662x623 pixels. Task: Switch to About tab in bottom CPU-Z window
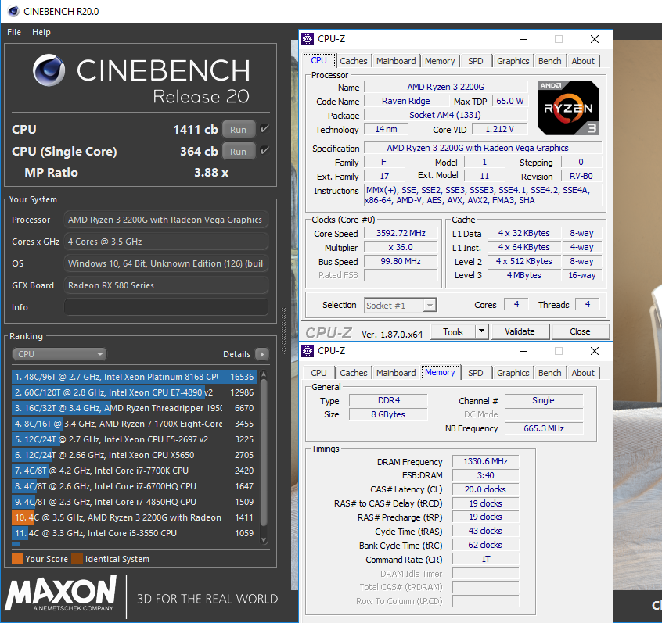coord(583,373)
